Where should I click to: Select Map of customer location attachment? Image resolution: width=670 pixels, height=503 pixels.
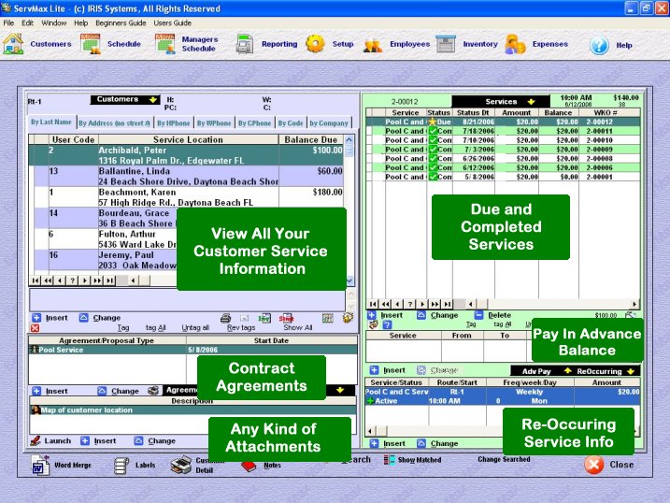point(192,410)
